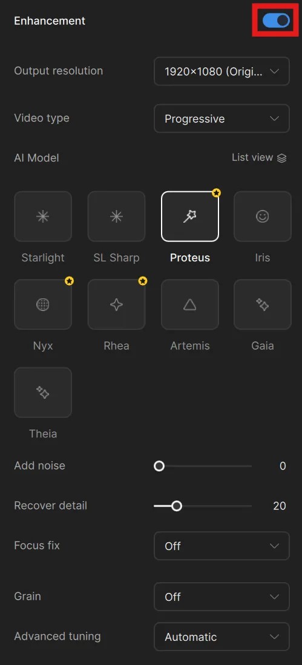Open the Video type Progressive dropdown

pos(222,119)
